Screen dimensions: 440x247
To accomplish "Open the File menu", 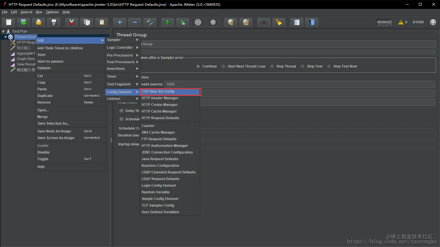I will [x=5, y=12].
